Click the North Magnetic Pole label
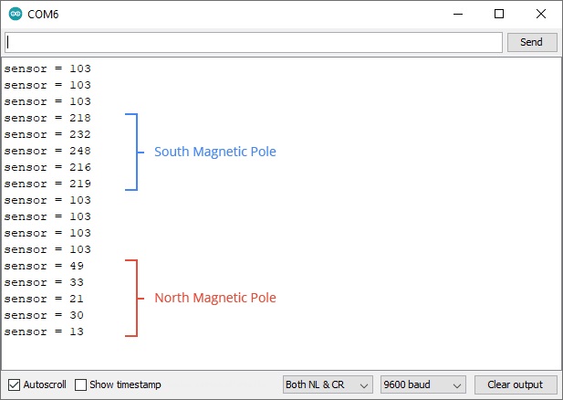This screenshot has height=400, width=563. coord(214,298)
